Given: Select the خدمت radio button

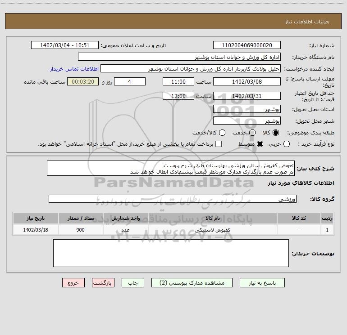Looking at the screenshot, I should pyautogui.click(x=252, y=133).
